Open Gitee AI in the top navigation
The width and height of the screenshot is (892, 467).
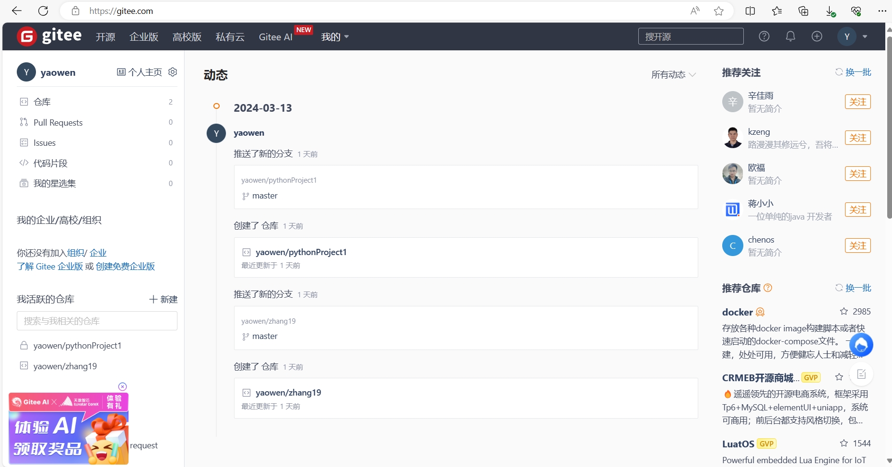(276, 37)
